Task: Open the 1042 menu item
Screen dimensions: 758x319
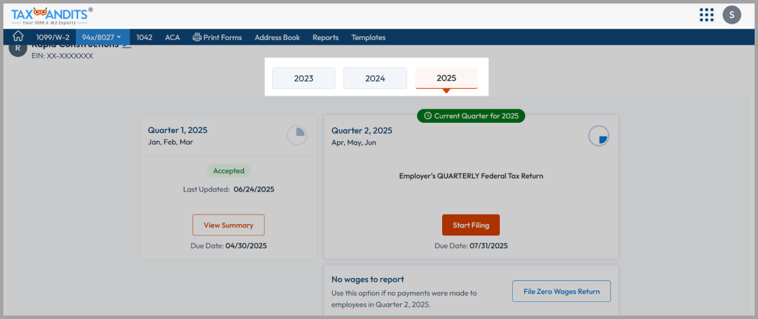Action: (144, 37)
